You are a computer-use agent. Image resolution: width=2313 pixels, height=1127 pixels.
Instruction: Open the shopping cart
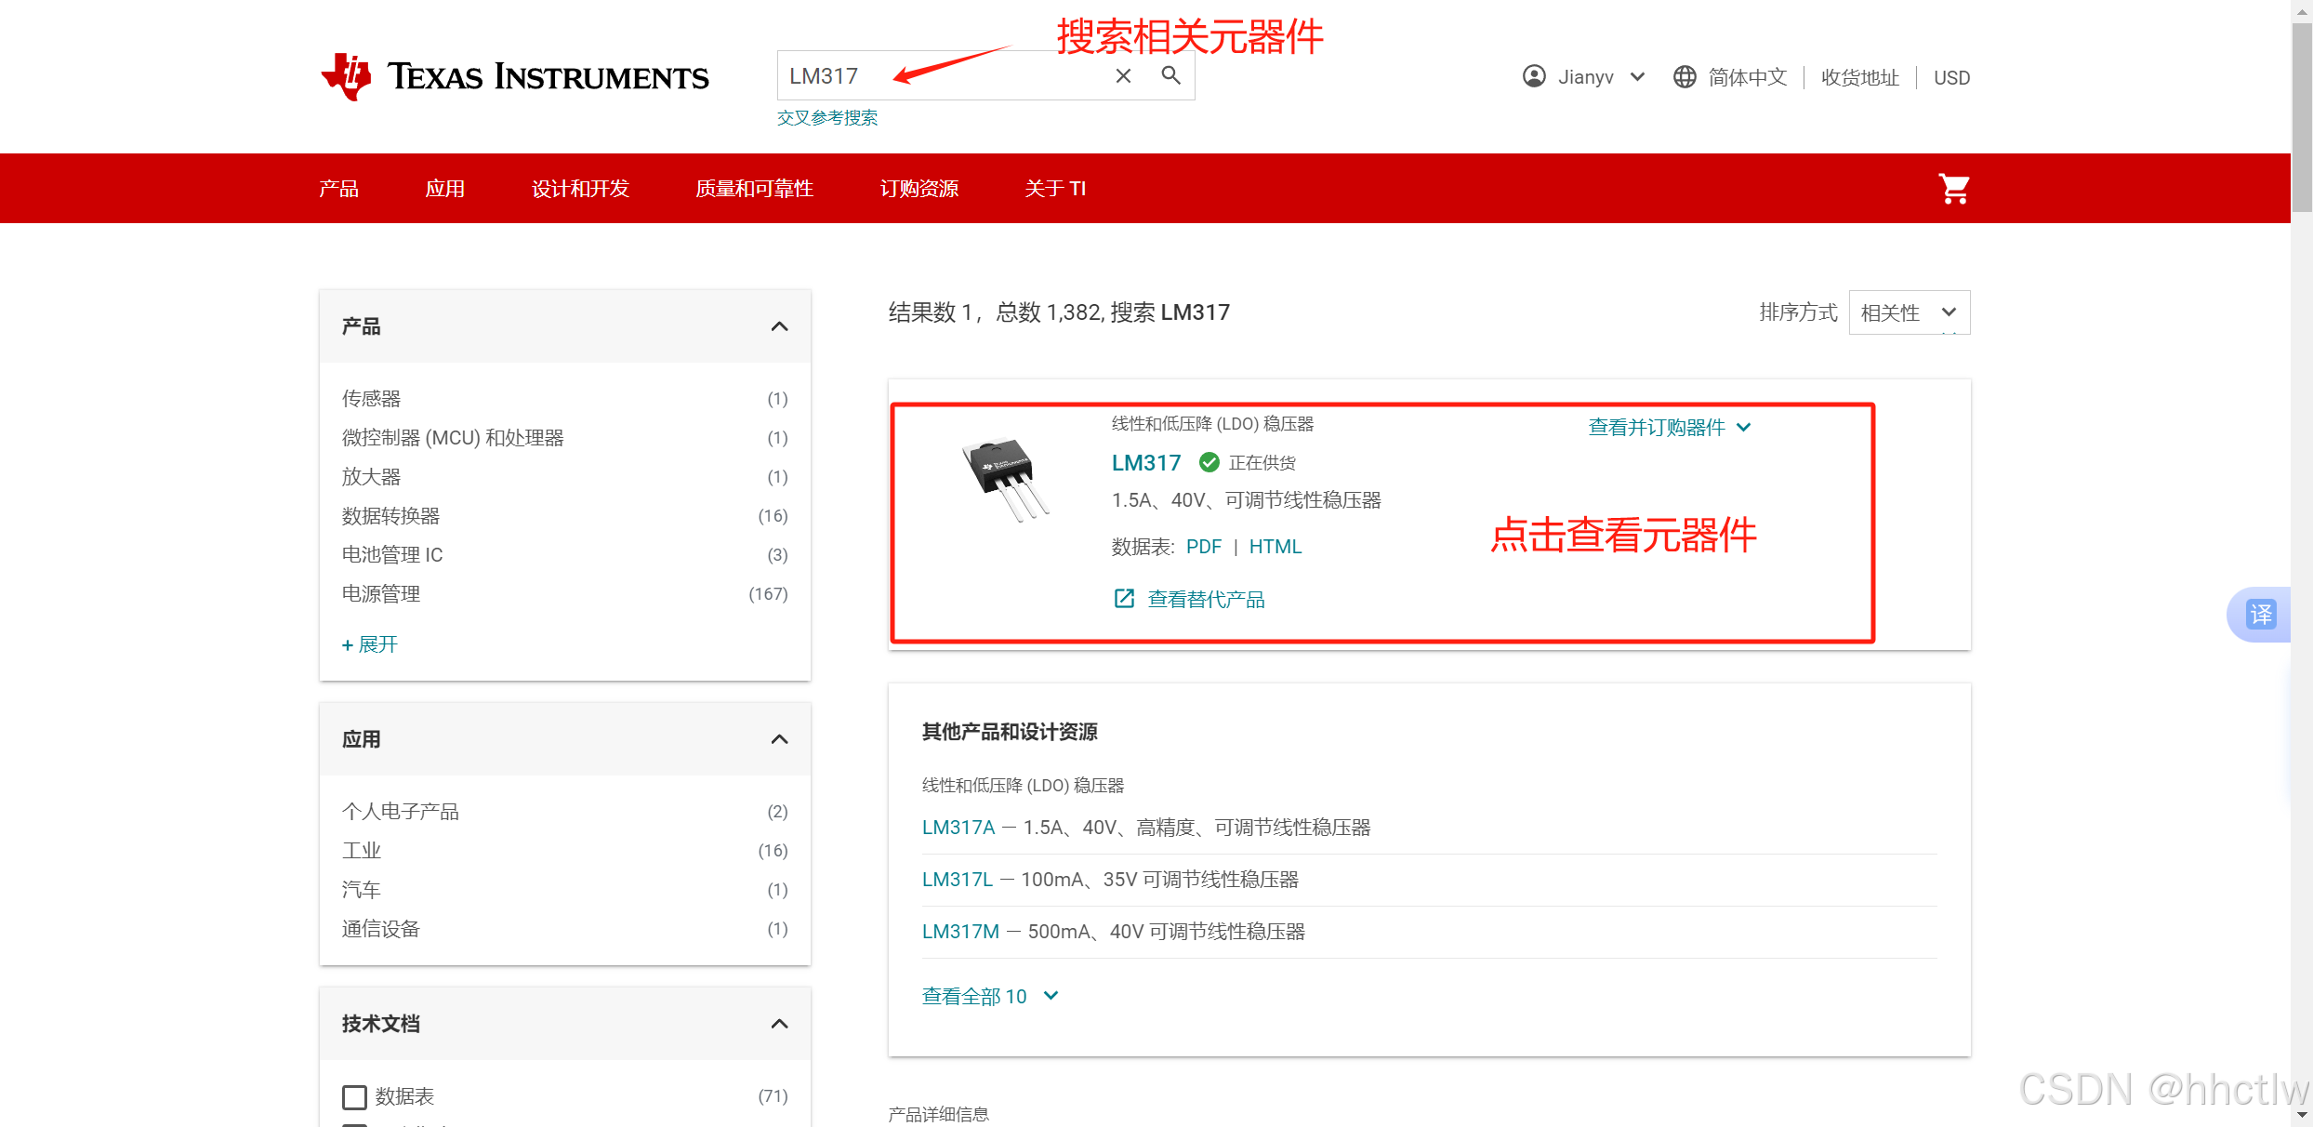(x=1953, y=189)
